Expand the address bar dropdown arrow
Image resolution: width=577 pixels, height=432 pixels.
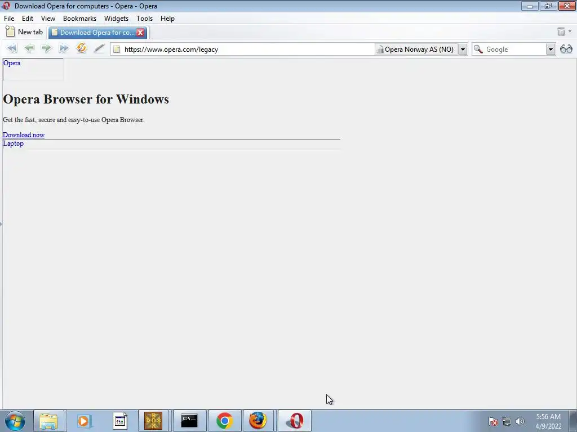coord(463,49)
